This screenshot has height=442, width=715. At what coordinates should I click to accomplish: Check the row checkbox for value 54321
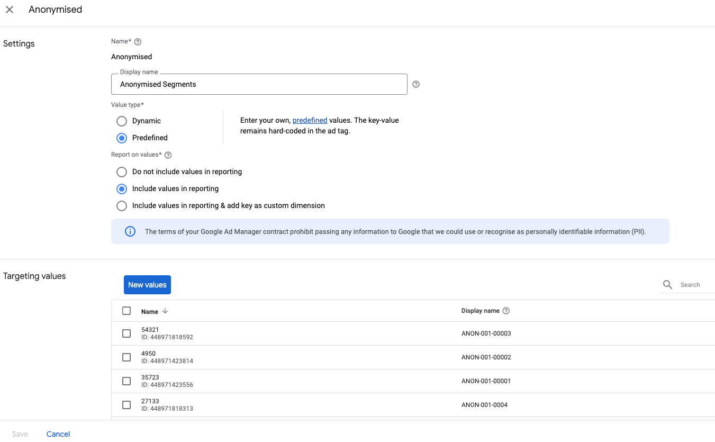(x=126, y=333)
